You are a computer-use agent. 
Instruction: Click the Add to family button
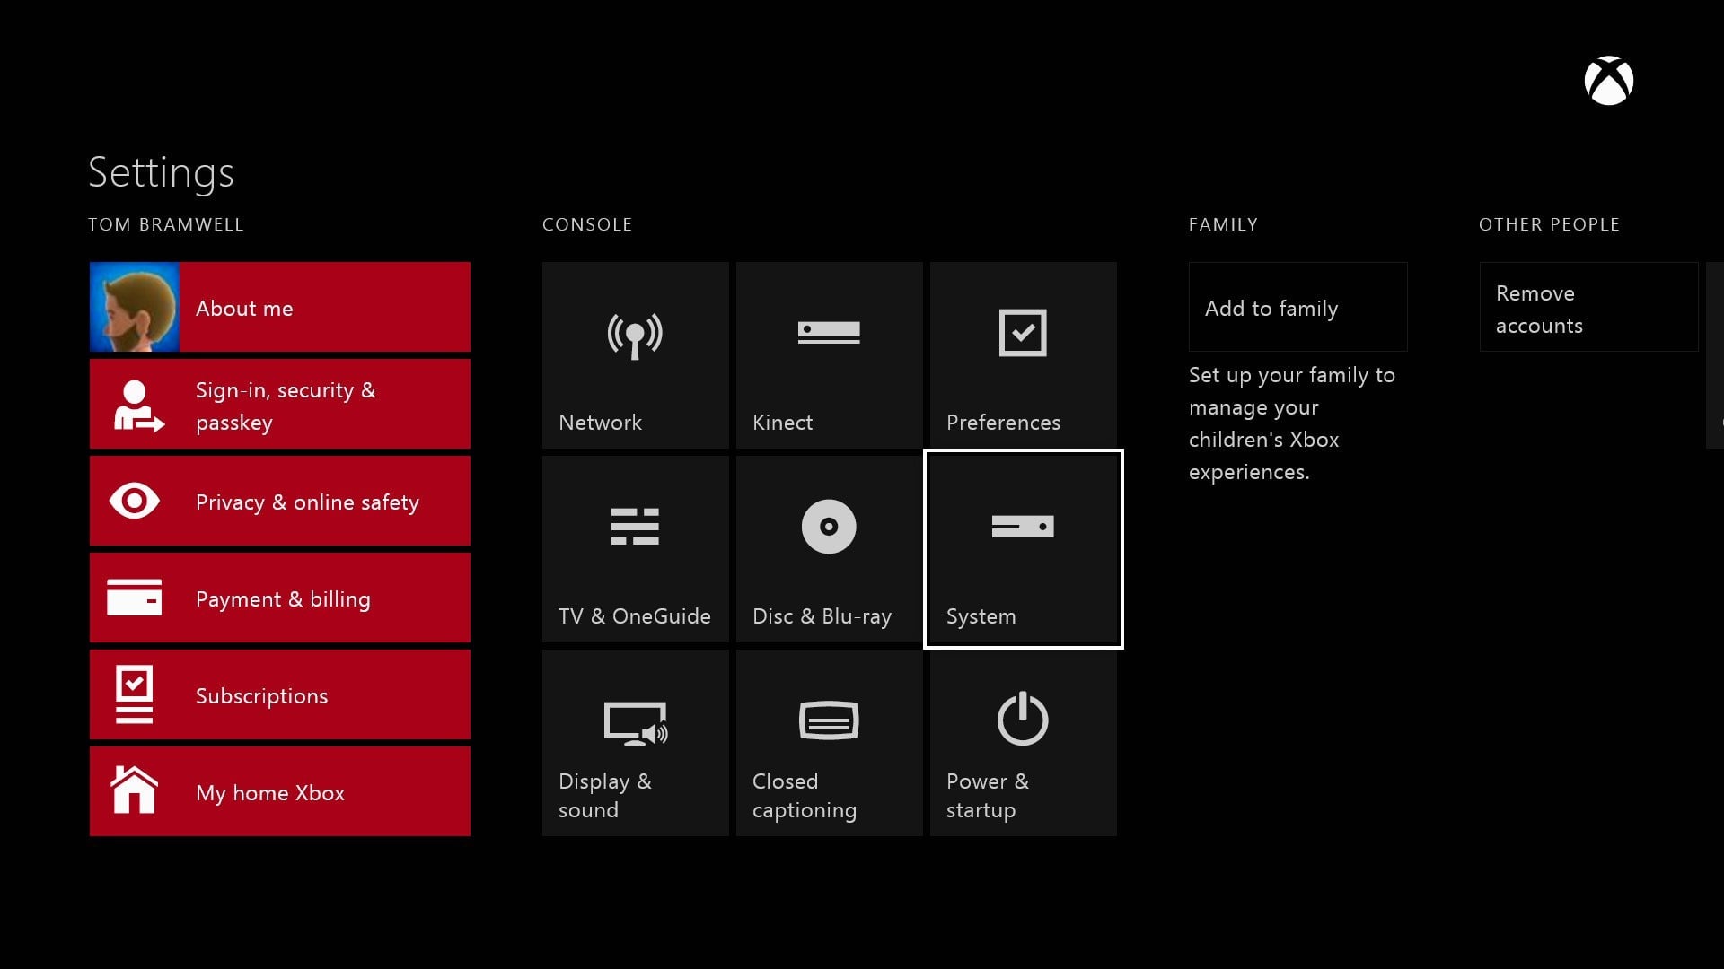1297,308
